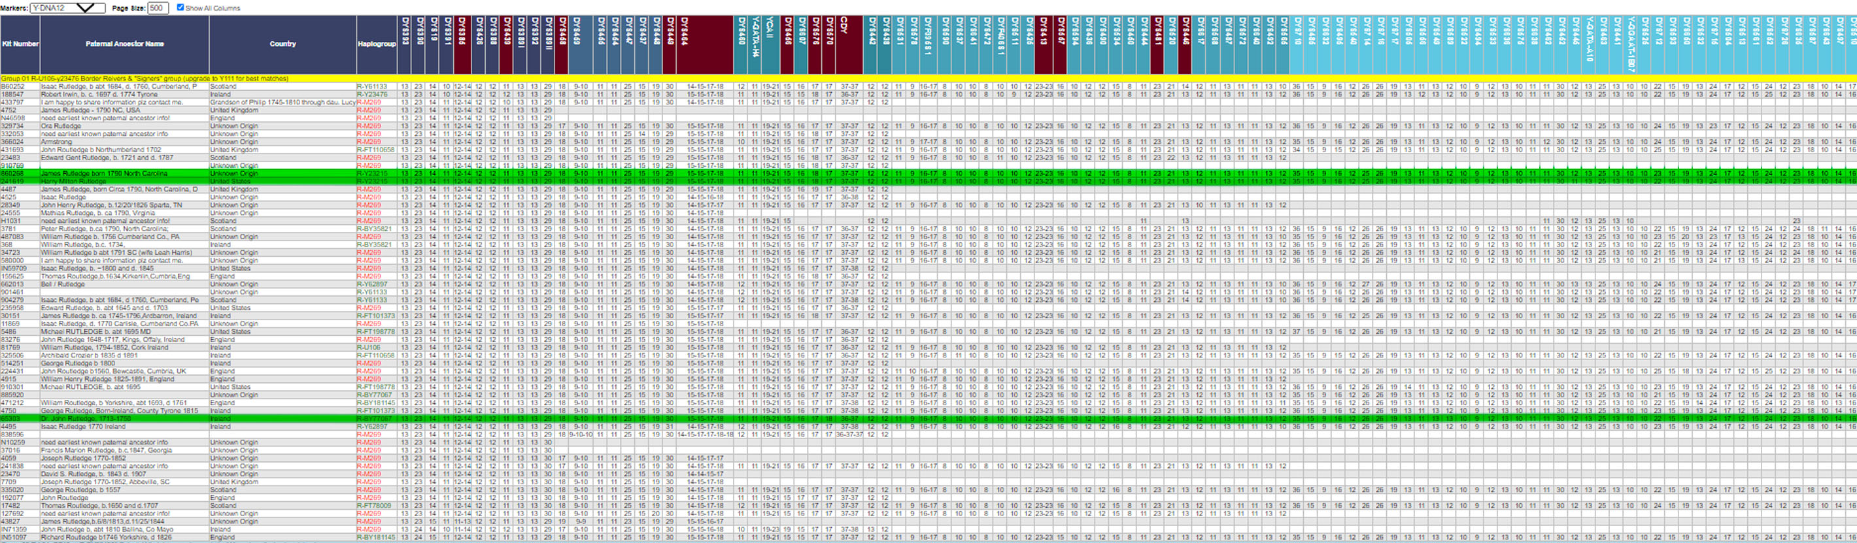Screen dimensions: 1857x543
Task: Click the wide DYS464 marker header
Action: pos(705,43)
